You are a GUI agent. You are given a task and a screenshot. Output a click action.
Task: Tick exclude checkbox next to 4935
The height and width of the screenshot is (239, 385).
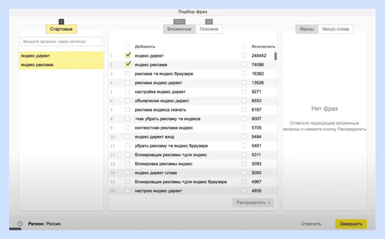(x=244, y=191)
